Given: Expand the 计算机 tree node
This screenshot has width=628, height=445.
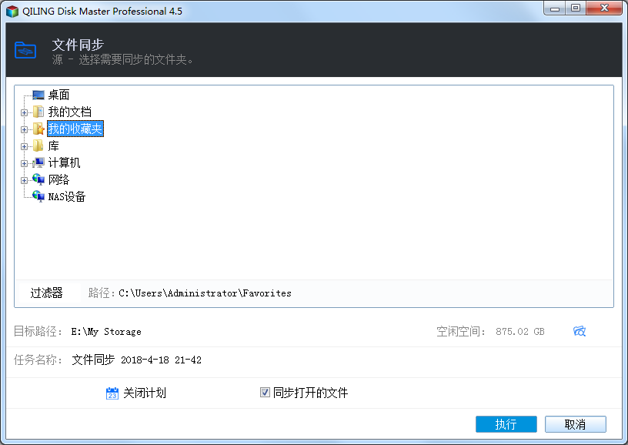Looking at the screenshot, I should [x=24, y=163].
